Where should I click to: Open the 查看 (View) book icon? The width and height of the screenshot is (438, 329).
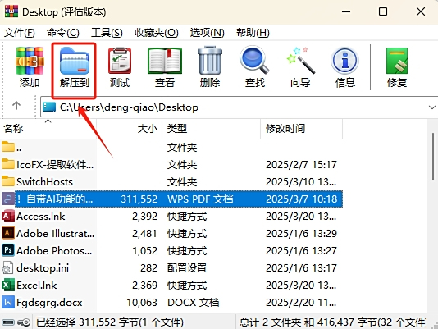point(165,61)
